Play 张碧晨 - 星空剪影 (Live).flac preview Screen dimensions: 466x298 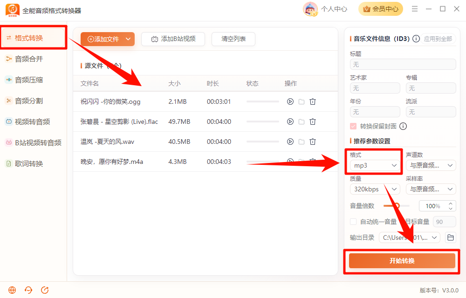pos(290,122)
